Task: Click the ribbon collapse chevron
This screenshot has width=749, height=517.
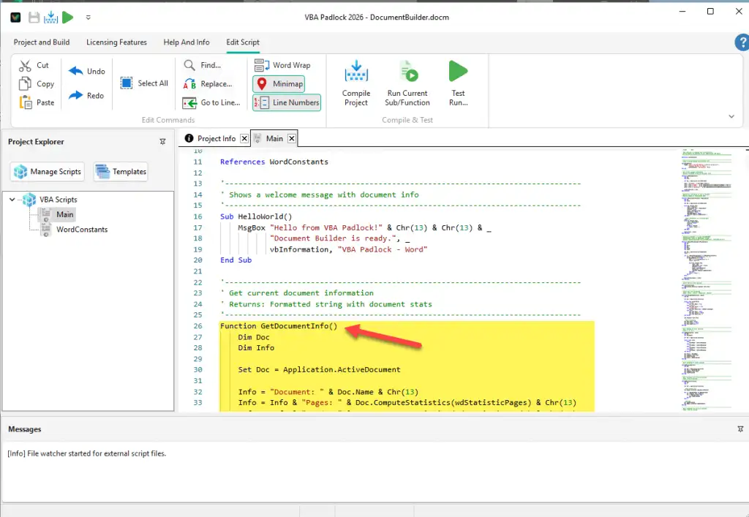Action: [731, 116]
